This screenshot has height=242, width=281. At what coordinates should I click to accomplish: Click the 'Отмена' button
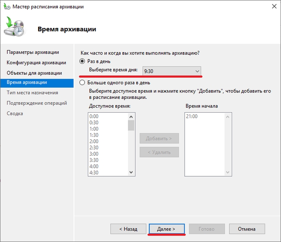tap(247, 229)
